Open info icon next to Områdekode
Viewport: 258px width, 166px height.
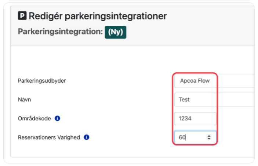coord(57,118)
